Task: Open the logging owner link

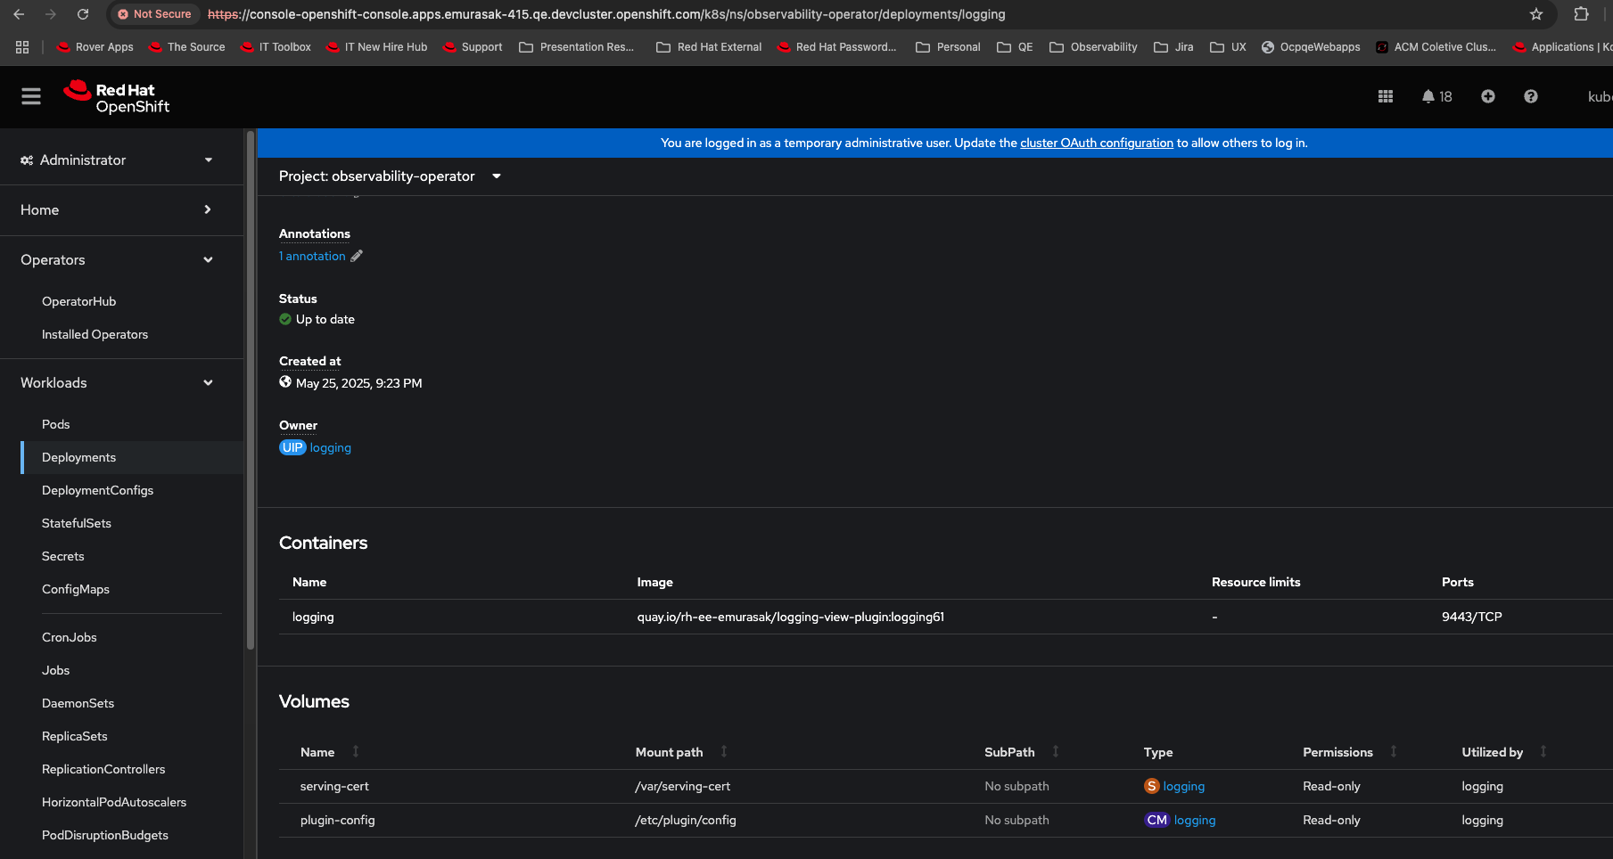Action: coord(331,447)
